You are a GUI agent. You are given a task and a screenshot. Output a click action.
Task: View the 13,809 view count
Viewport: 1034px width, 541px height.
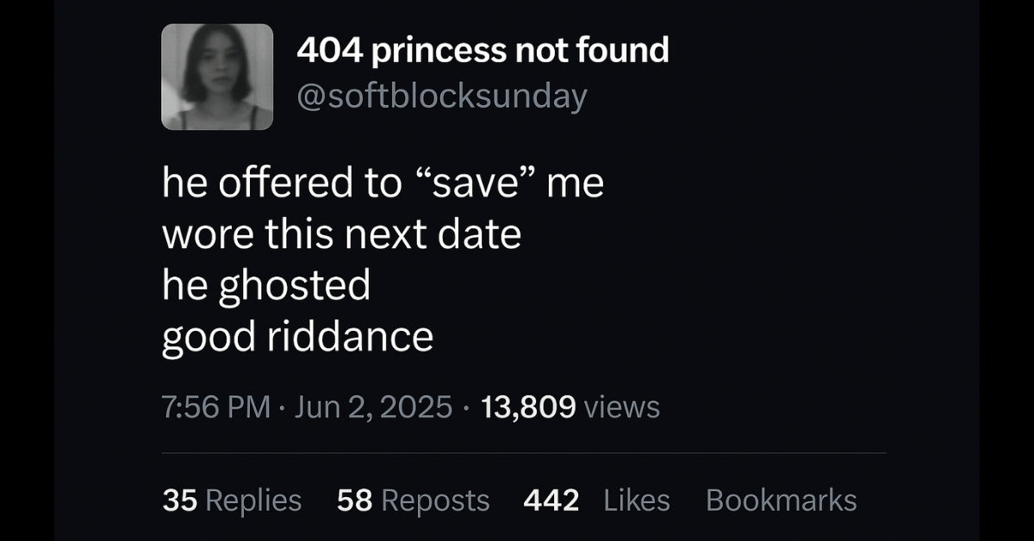click(x=527, y=407)
